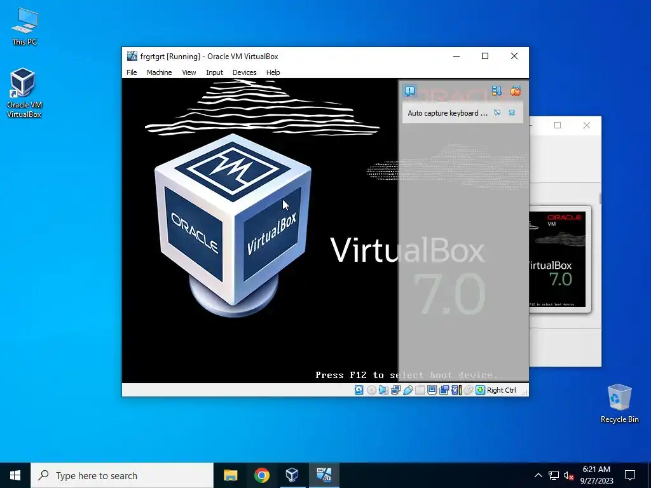Click the delete all notifications icon
651x488 pixels.
515,91
